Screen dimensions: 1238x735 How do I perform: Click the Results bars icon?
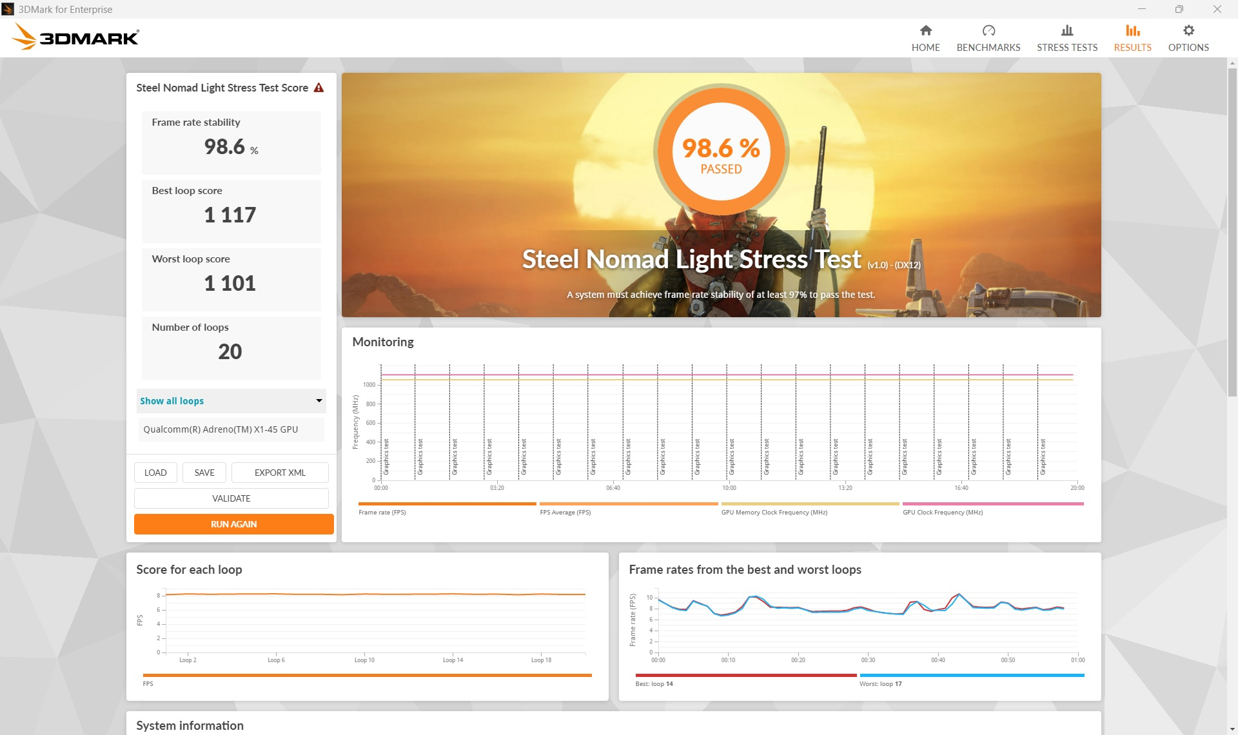click(x=1132, y=30)
